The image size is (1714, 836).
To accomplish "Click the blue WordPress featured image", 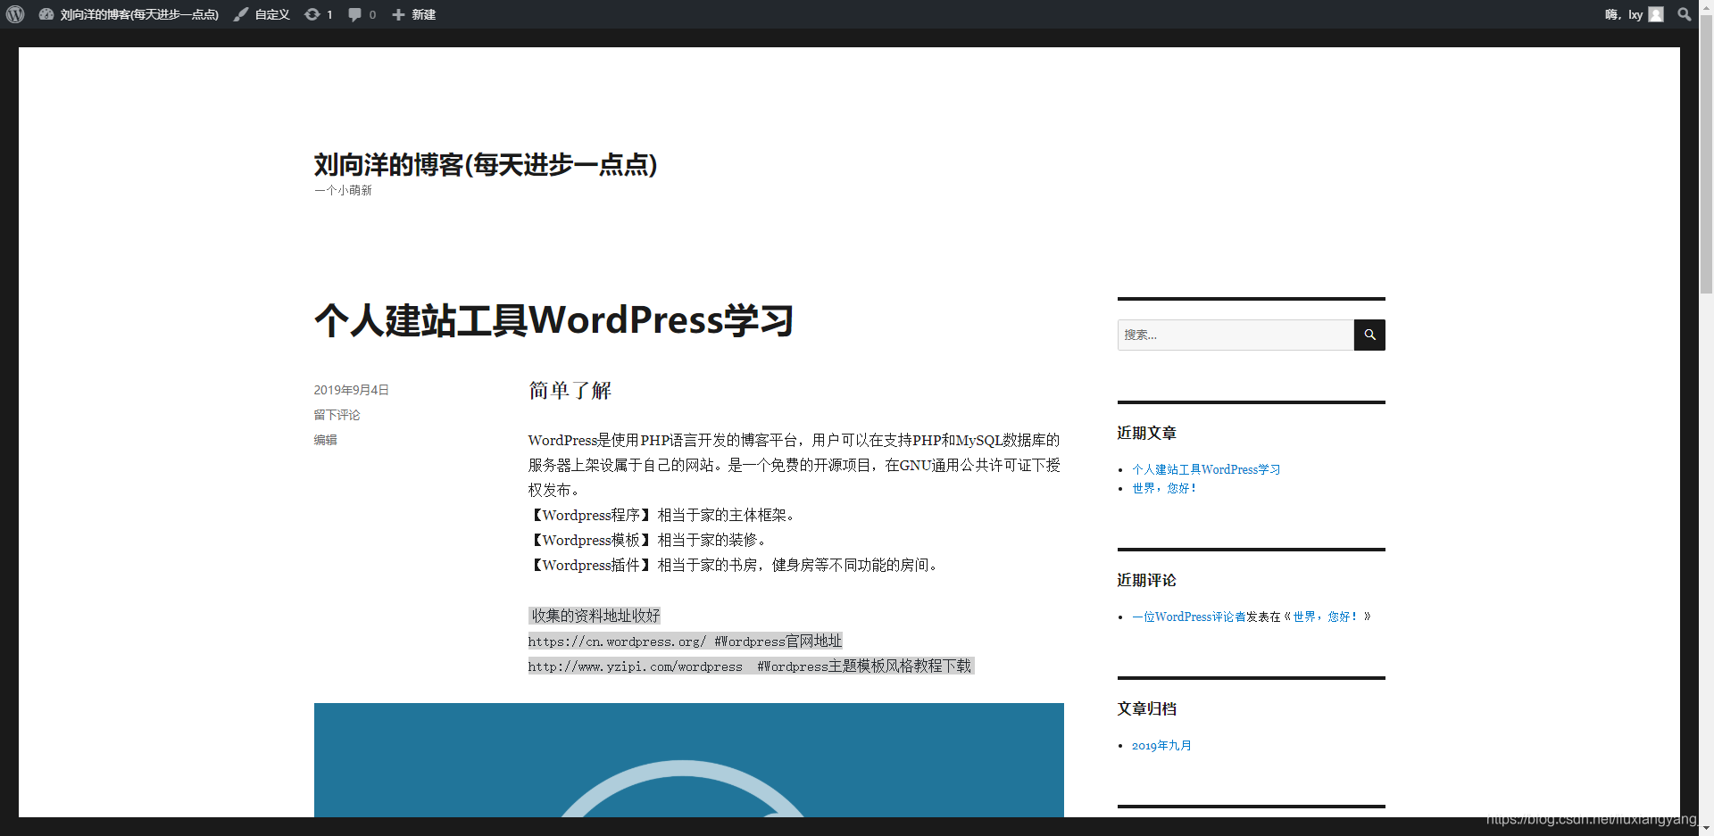I will point(688,759).
